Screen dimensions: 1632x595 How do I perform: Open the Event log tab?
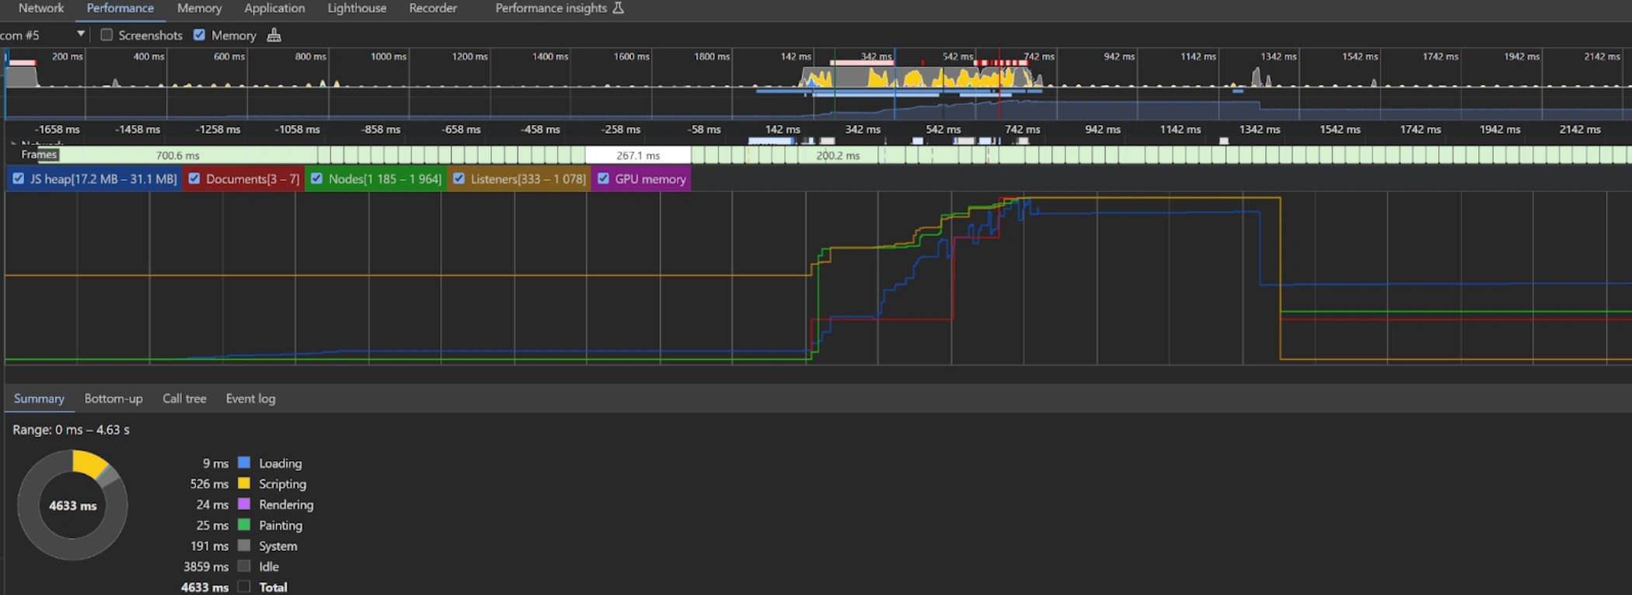(250, 398)
